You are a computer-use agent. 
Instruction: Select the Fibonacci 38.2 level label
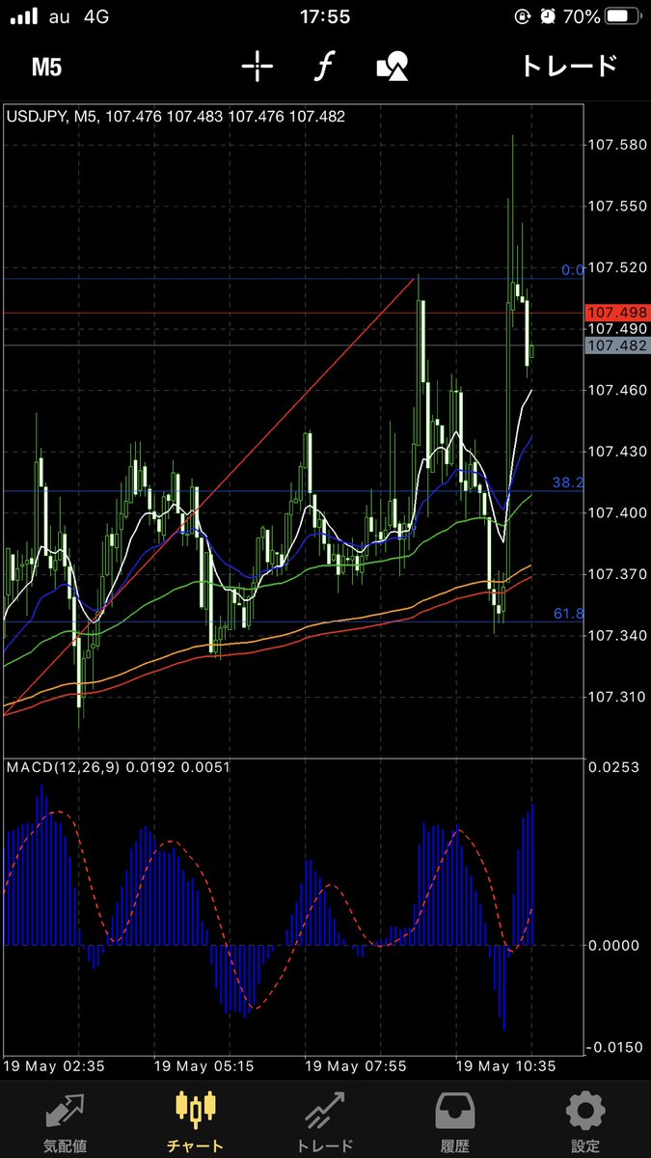pyautogui.click(x=568, y=482)
